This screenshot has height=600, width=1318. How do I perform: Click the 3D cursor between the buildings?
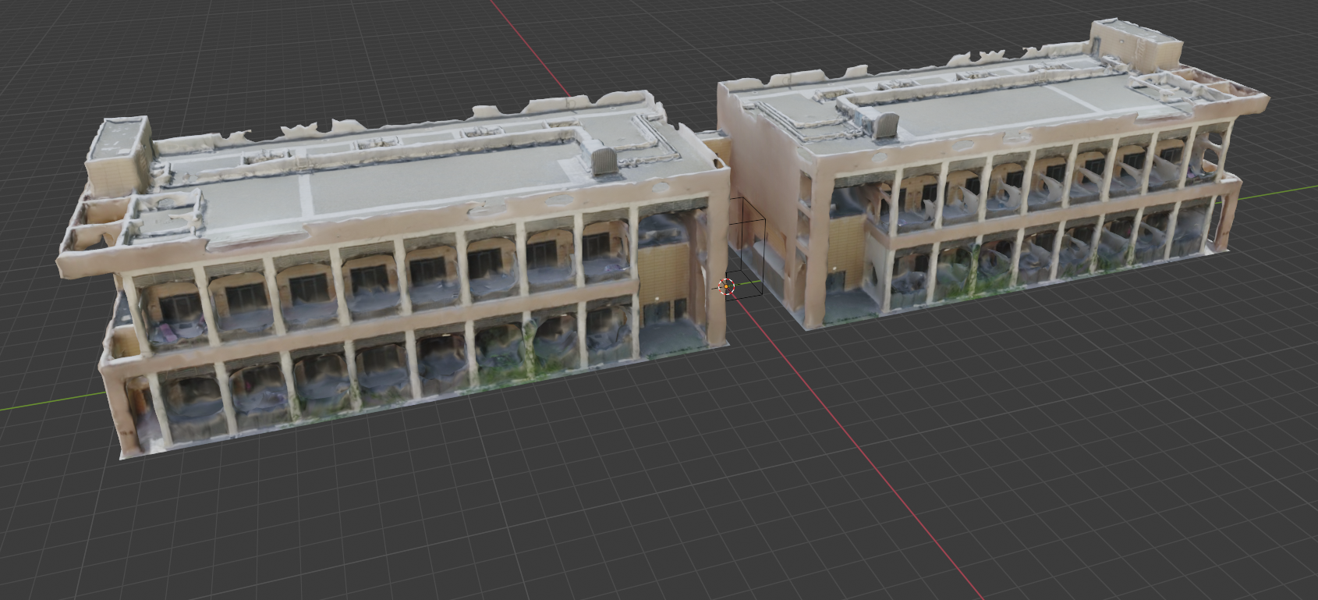click(726, 286)
